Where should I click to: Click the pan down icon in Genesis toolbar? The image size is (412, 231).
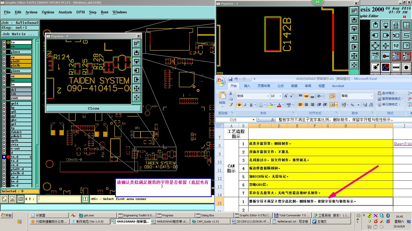pyautogui.click(x=386, y=25)
